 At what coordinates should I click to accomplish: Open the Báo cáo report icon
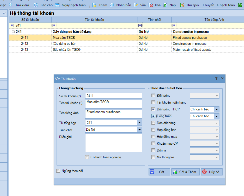click(x=36, y=5)
